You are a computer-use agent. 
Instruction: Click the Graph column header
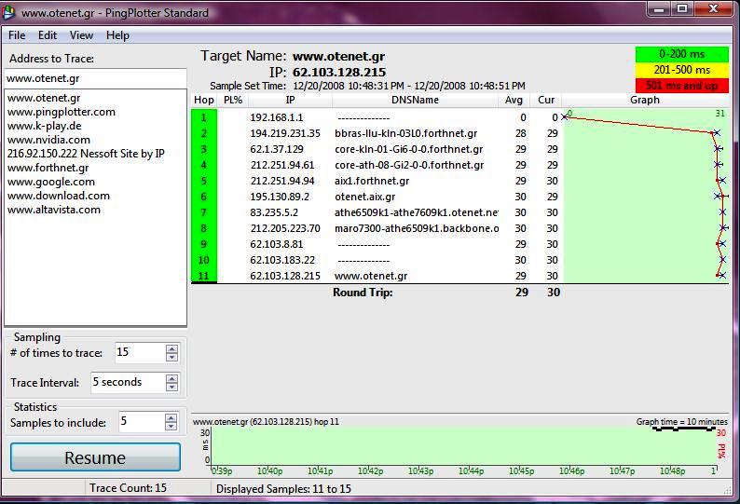click(645, 100)
